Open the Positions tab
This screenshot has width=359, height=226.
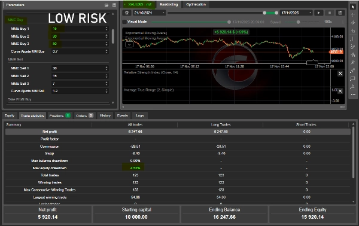pos(59,116)
